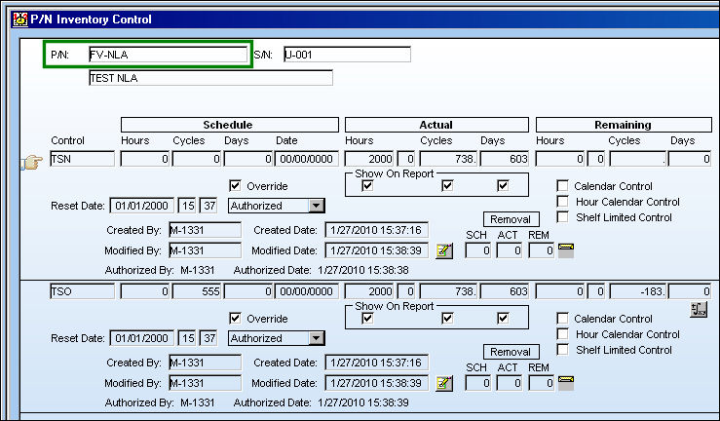The height and width of the screenshot is (421, 720).
Task: Enable Shelf Limited Control in TSN section
Action: pyautogui.click(x=562, y=216)
